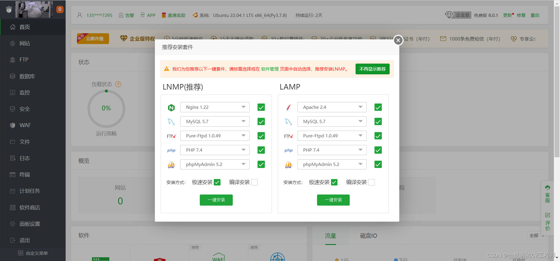Screen dimensions: 560x261
Task: Click the phpMyAdmin sailboat icon in LNMP
Action: 171,165
